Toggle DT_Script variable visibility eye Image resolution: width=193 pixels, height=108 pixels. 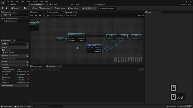(x=28, y=75)
